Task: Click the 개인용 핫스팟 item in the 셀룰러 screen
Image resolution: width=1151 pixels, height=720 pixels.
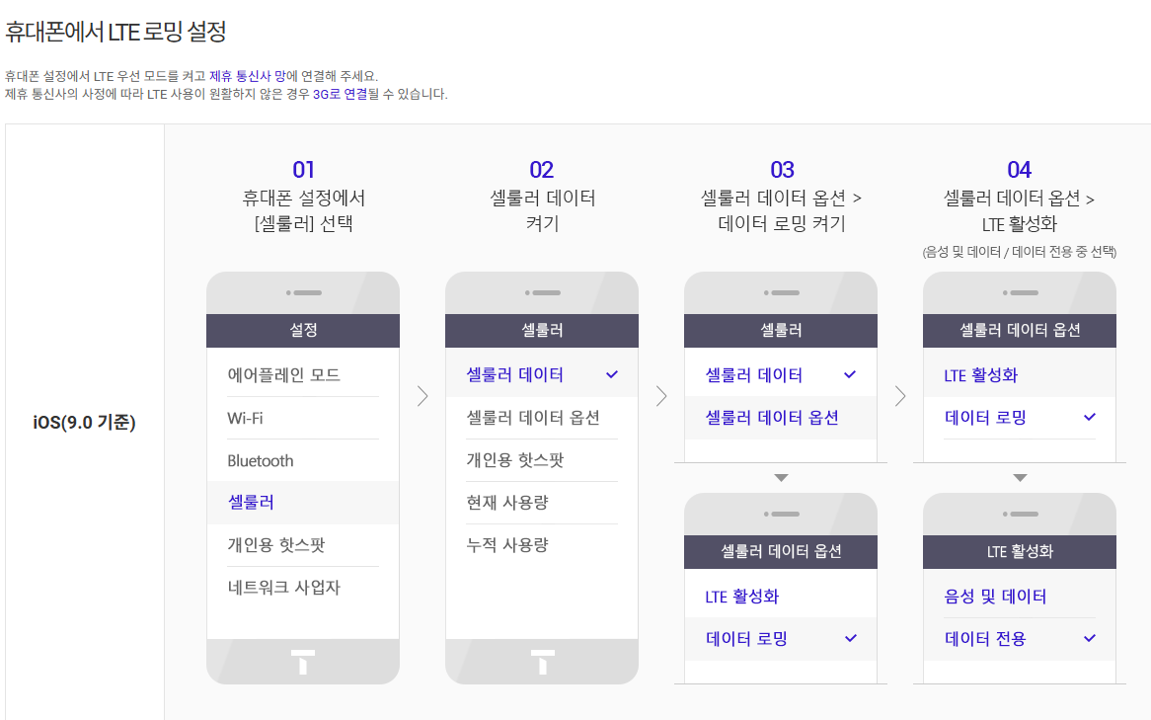Action: pos(542,460)
